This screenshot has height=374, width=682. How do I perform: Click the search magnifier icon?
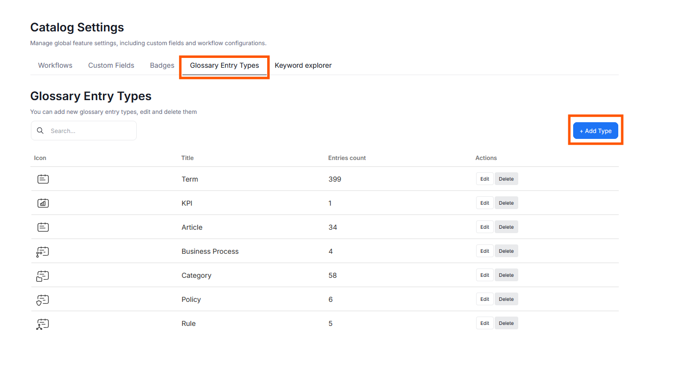41,131
